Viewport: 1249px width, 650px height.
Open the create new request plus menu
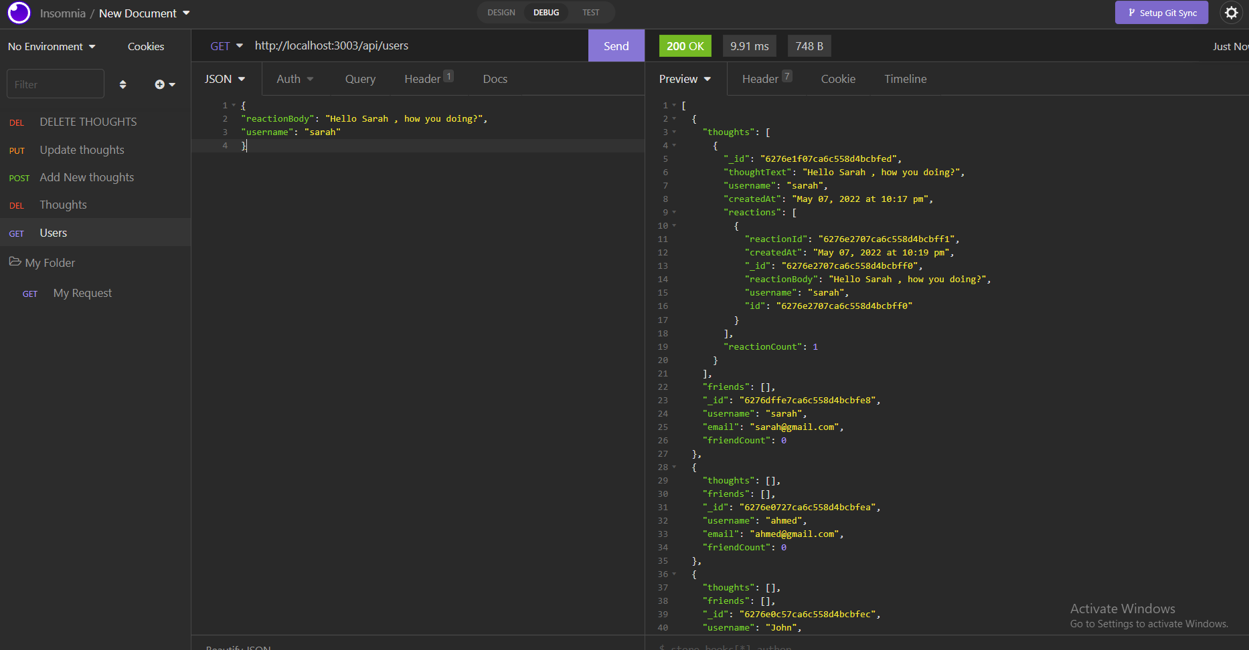tap(165, 84)
